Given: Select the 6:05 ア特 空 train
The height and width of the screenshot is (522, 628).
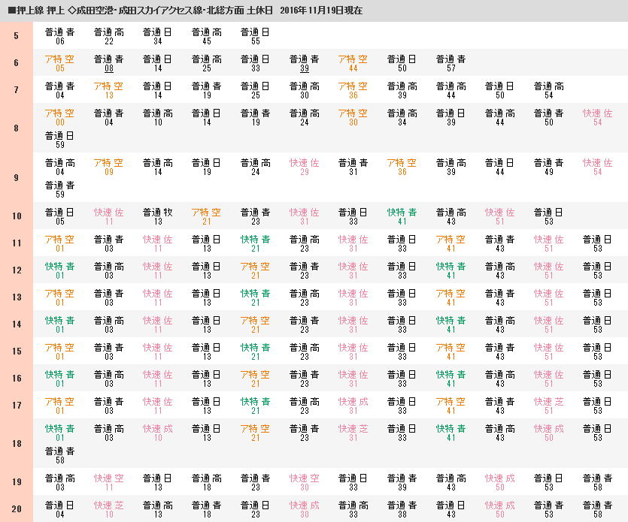Looking at the screenshot, I should coord(59,63).
